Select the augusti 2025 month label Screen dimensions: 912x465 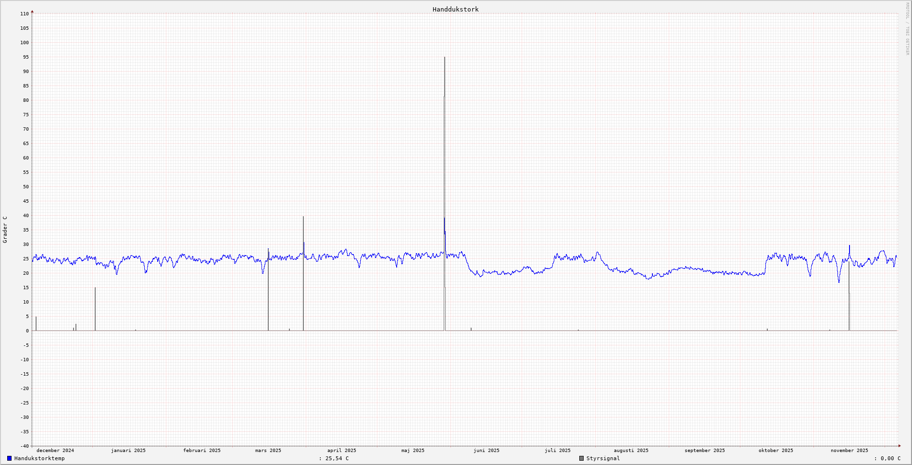(631, 450)
